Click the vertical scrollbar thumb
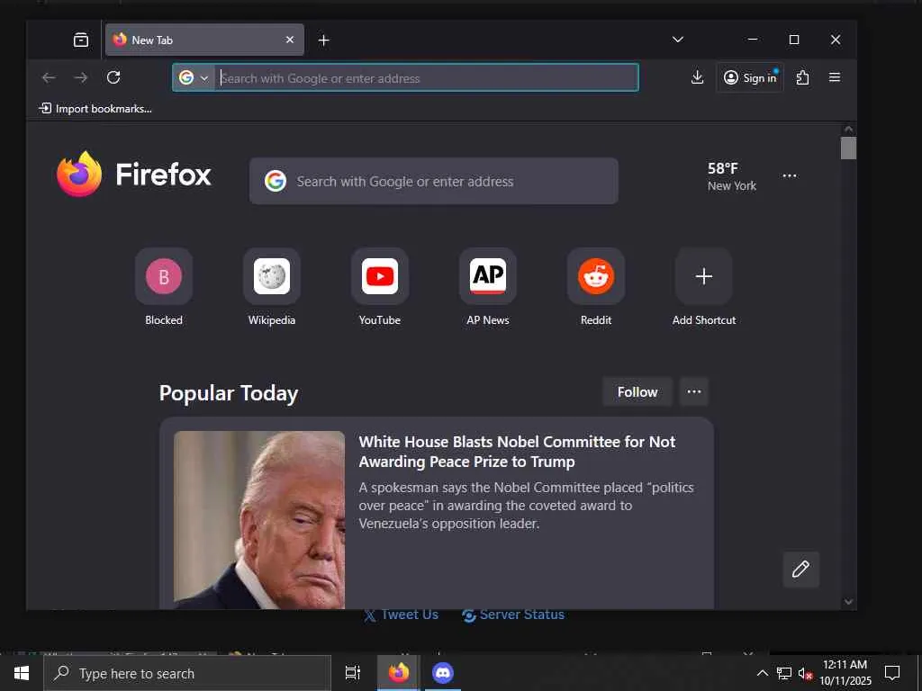 click(x=848, y=148)
